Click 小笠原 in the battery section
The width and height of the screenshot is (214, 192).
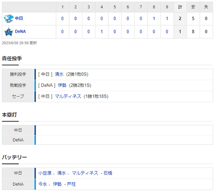(x=45, y=173)
